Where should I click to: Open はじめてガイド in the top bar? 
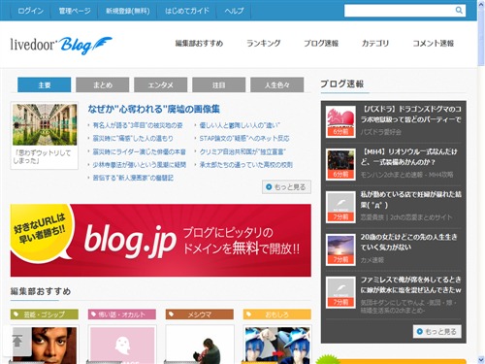click(187, 11)
